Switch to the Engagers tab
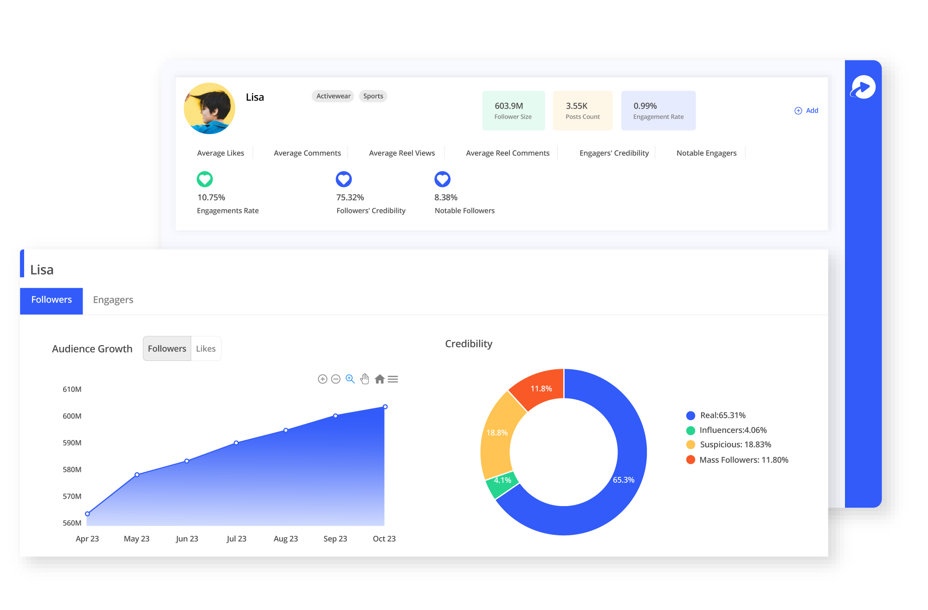 [113, 300]
